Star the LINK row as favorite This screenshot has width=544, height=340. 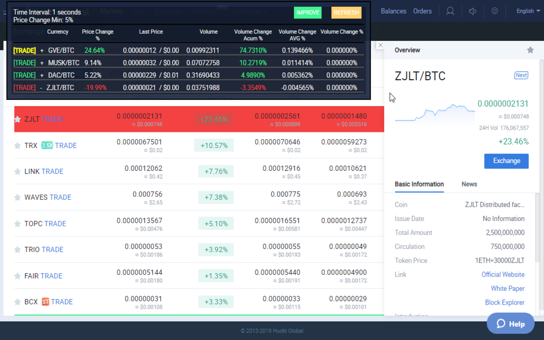17,172
